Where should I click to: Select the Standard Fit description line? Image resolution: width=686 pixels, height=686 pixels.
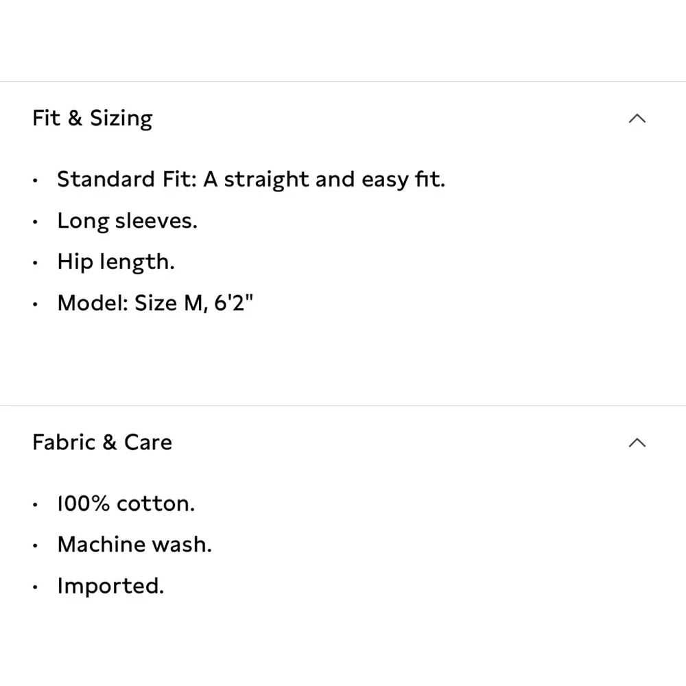coord(251,179)
